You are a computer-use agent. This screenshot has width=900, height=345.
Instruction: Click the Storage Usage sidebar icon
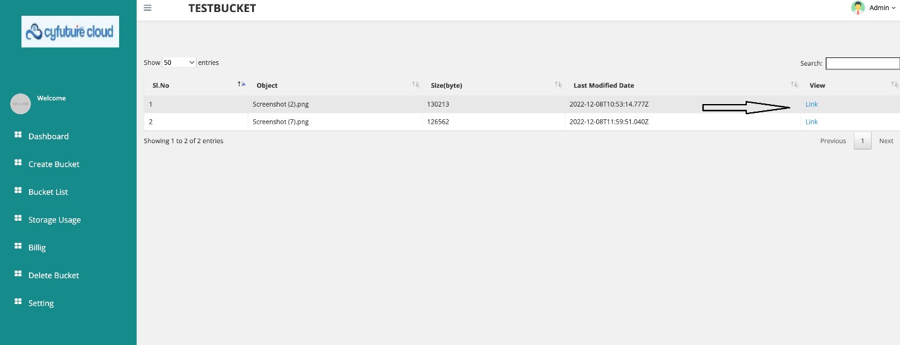pyautogui.click(x=18, y=219)
